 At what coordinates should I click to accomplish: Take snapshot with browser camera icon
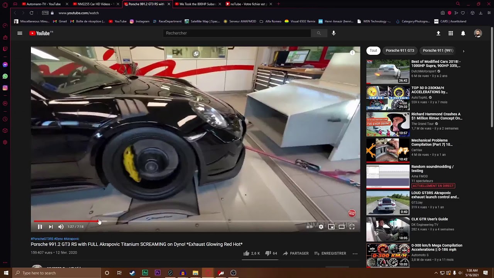pyautogui.click(x=443, y=13)
